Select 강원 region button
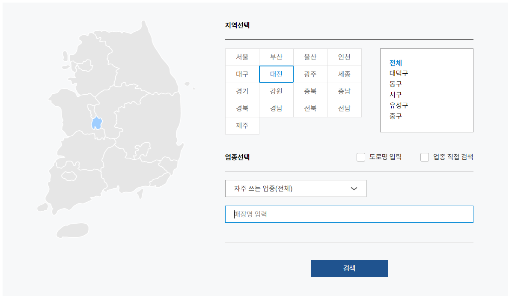 click(276, 91)
